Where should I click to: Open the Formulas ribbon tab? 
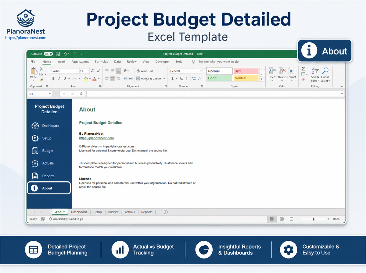(x=102, y=62)
